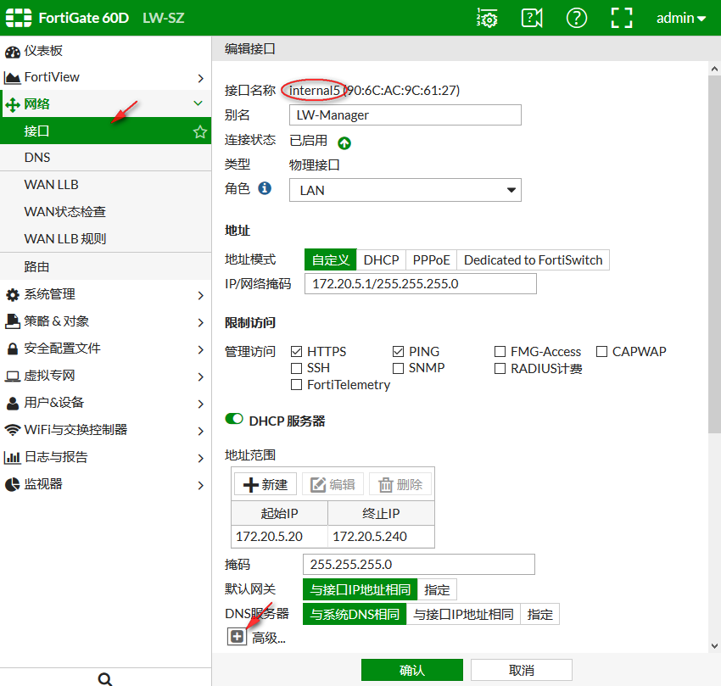Expand the Policy & Objects chevron
Screen dimensions: 721x686
[x=200, y=322]
